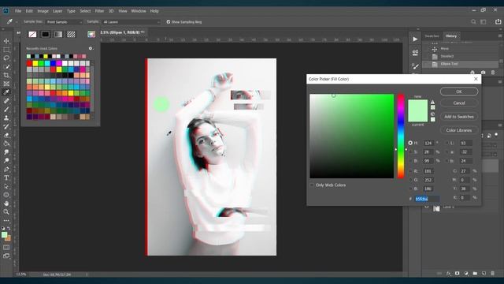Choose the Gradient fill type
This screenshot has width=504, height=284.
(58, 34)
